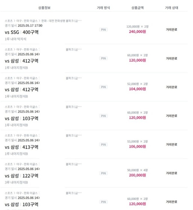Click the 거래 상태 column header

point(171,8)
